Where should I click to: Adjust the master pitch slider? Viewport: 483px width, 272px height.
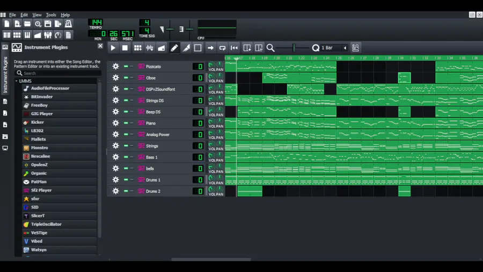tap(189, 30)
